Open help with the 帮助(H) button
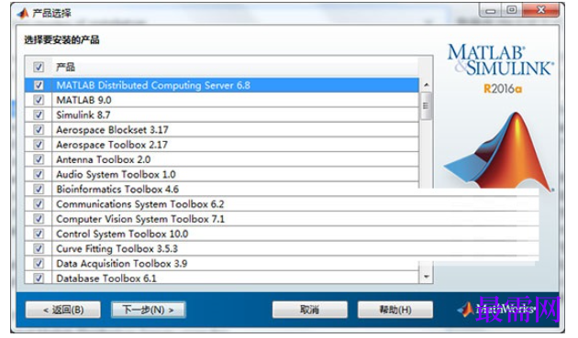Image resolution: width=578 pixels, height=338 pixels. point(395,310)
